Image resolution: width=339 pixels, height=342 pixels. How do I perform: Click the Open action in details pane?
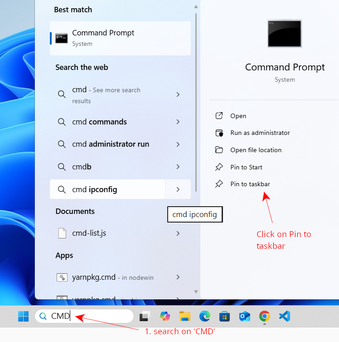(238, 116)
